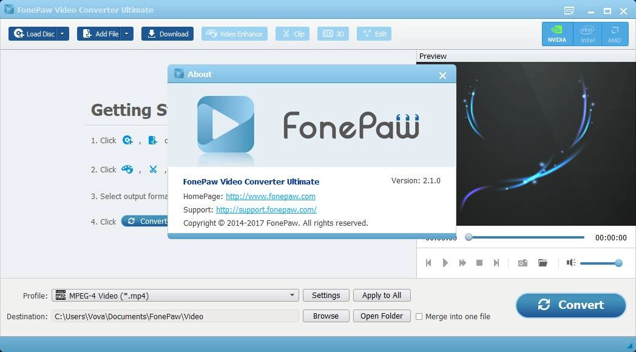Open the snapshot folder icon
The width and height of the screenshot is (636, 352).
click(543, 263)
